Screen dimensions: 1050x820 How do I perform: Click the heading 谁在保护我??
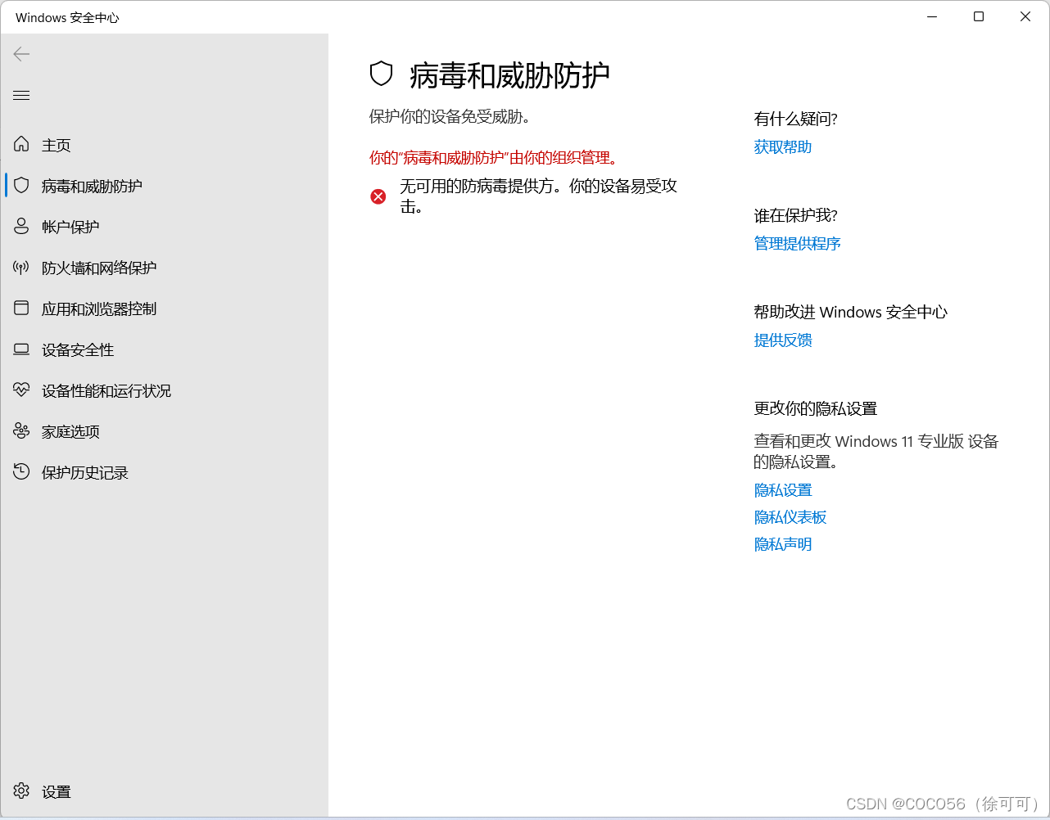click(796, 216)
